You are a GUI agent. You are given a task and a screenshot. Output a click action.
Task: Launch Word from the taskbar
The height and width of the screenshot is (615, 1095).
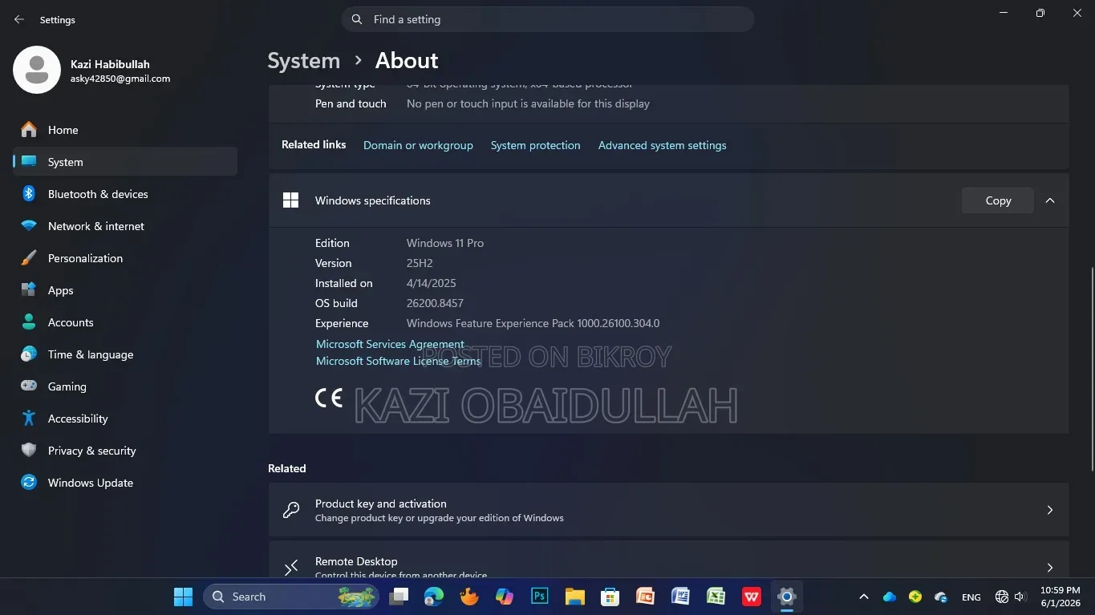680,597
